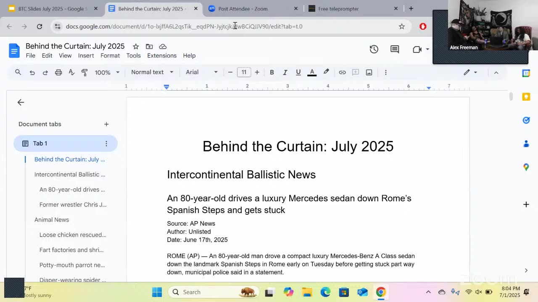The image size is (538, 302).
Task: Jump to Animal News outline heading
Action: pos(52,220)
